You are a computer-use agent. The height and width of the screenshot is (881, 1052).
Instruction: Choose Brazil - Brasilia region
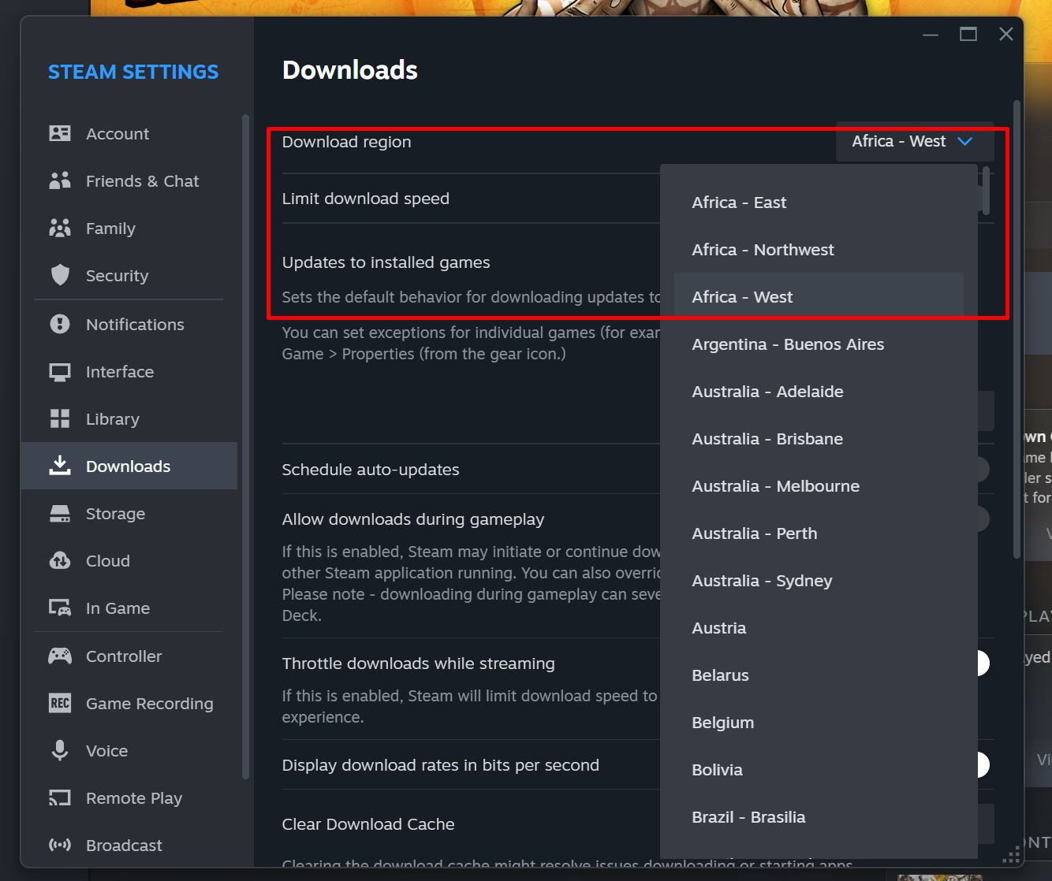click(819, 817)
